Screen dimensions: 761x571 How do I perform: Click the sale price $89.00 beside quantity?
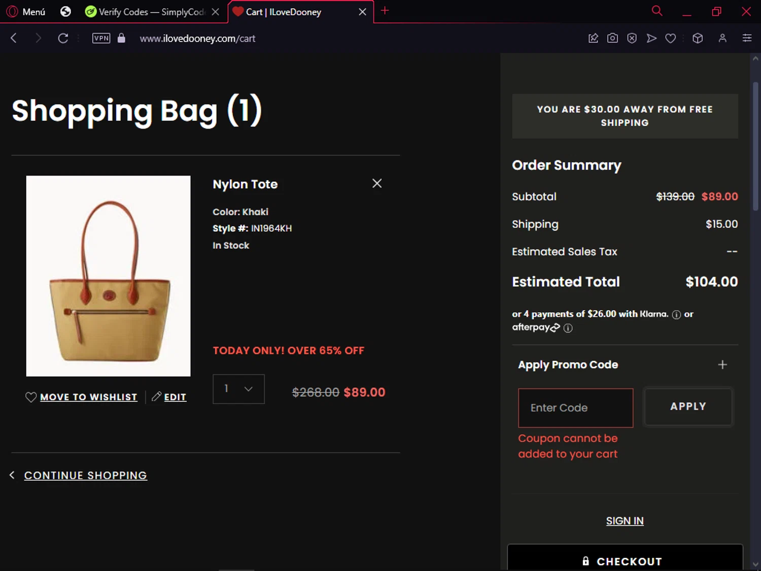(364, 392)
